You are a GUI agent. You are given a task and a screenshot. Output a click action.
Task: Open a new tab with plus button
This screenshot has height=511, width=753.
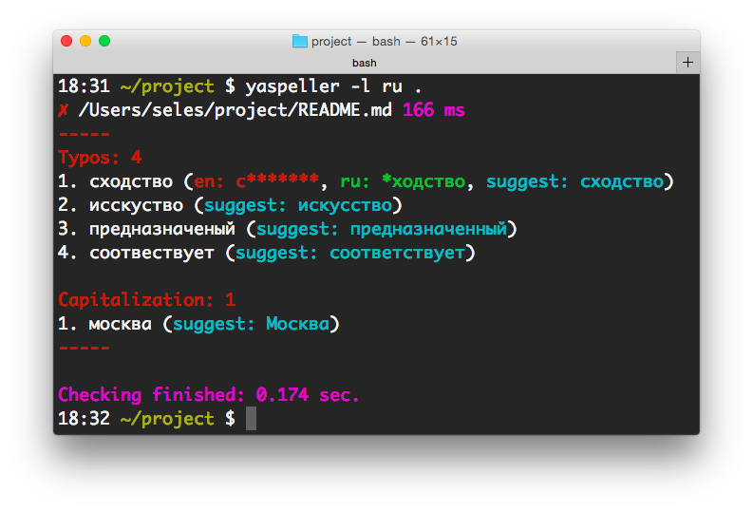(x=687, y=63)
